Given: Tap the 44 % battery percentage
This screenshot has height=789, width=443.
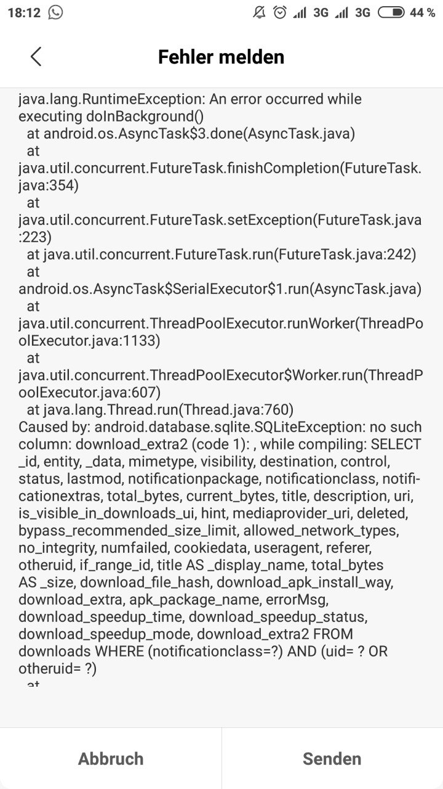Looking at the screenshot, I should pyautogui.click(x=423, y=12).
